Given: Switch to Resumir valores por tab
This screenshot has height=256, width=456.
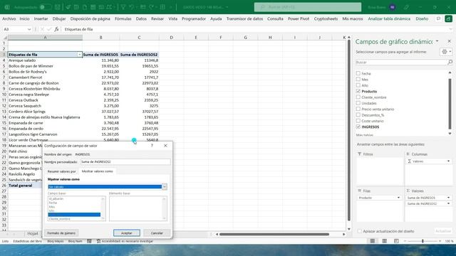Looking at the screenshot, I should click(x=62, y=171).
